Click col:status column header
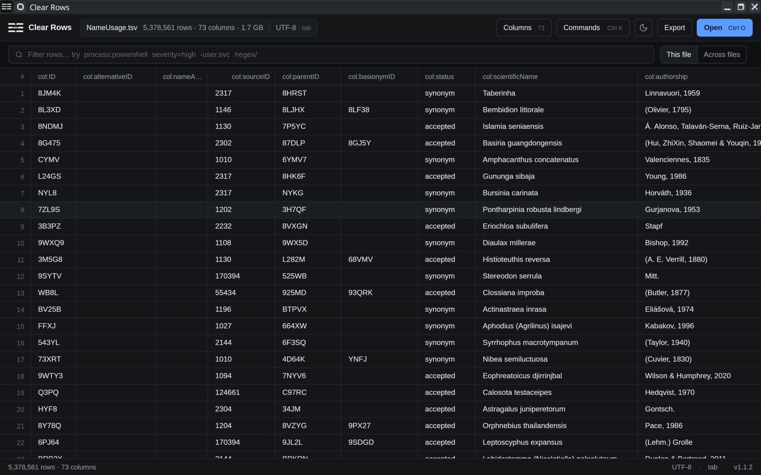 tap(447, 77)
